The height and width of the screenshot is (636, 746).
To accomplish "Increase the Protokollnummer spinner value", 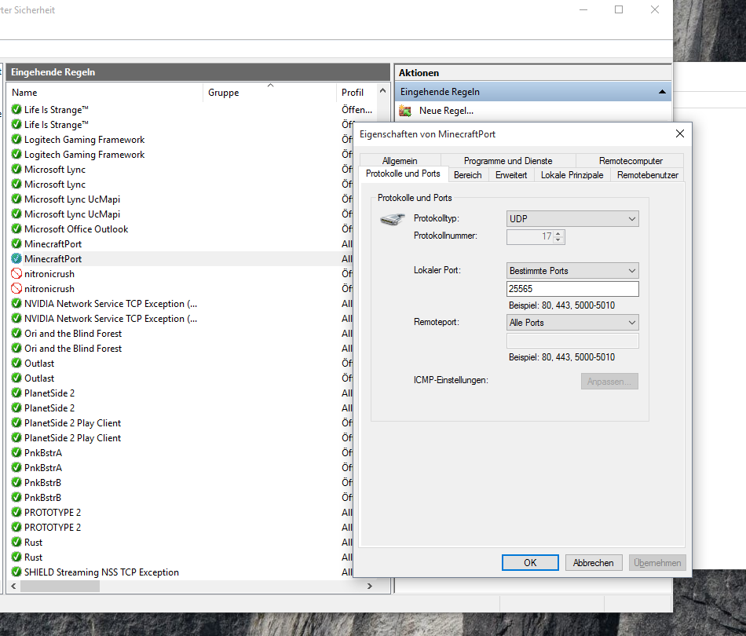I will pyautogui.click(x=558, y=233).
